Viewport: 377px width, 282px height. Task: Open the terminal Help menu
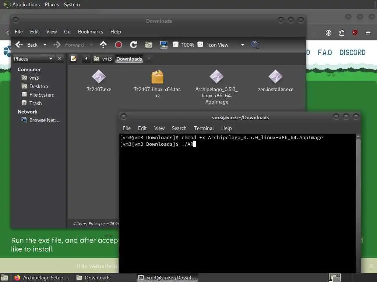226,128
